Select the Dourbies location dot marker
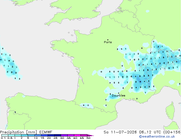Image resolution: width=181 pixels, height=139 pixels. pos(118,93)
